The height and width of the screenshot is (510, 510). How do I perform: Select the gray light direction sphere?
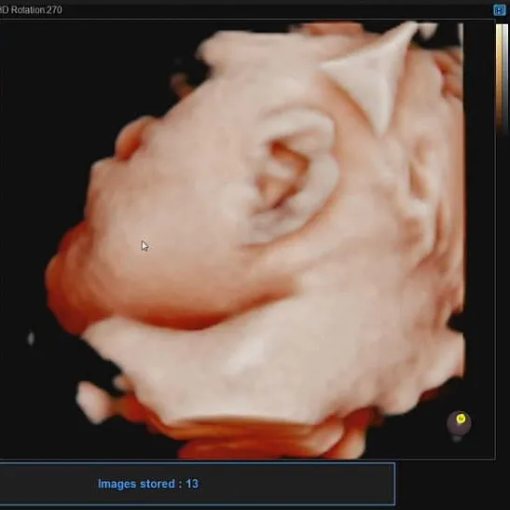[459, 423]
